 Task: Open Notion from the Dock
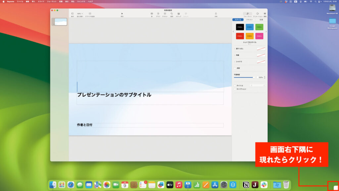point(246,185)
